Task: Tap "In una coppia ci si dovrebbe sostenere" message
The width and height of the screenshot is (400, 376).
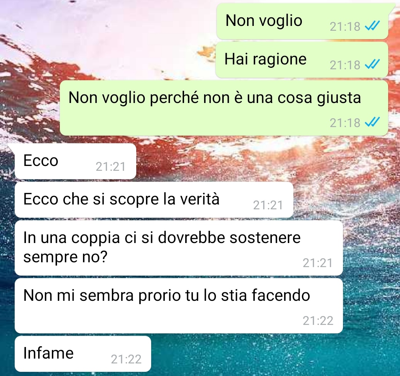Action: pyautogui.click(x=179, y=248)
